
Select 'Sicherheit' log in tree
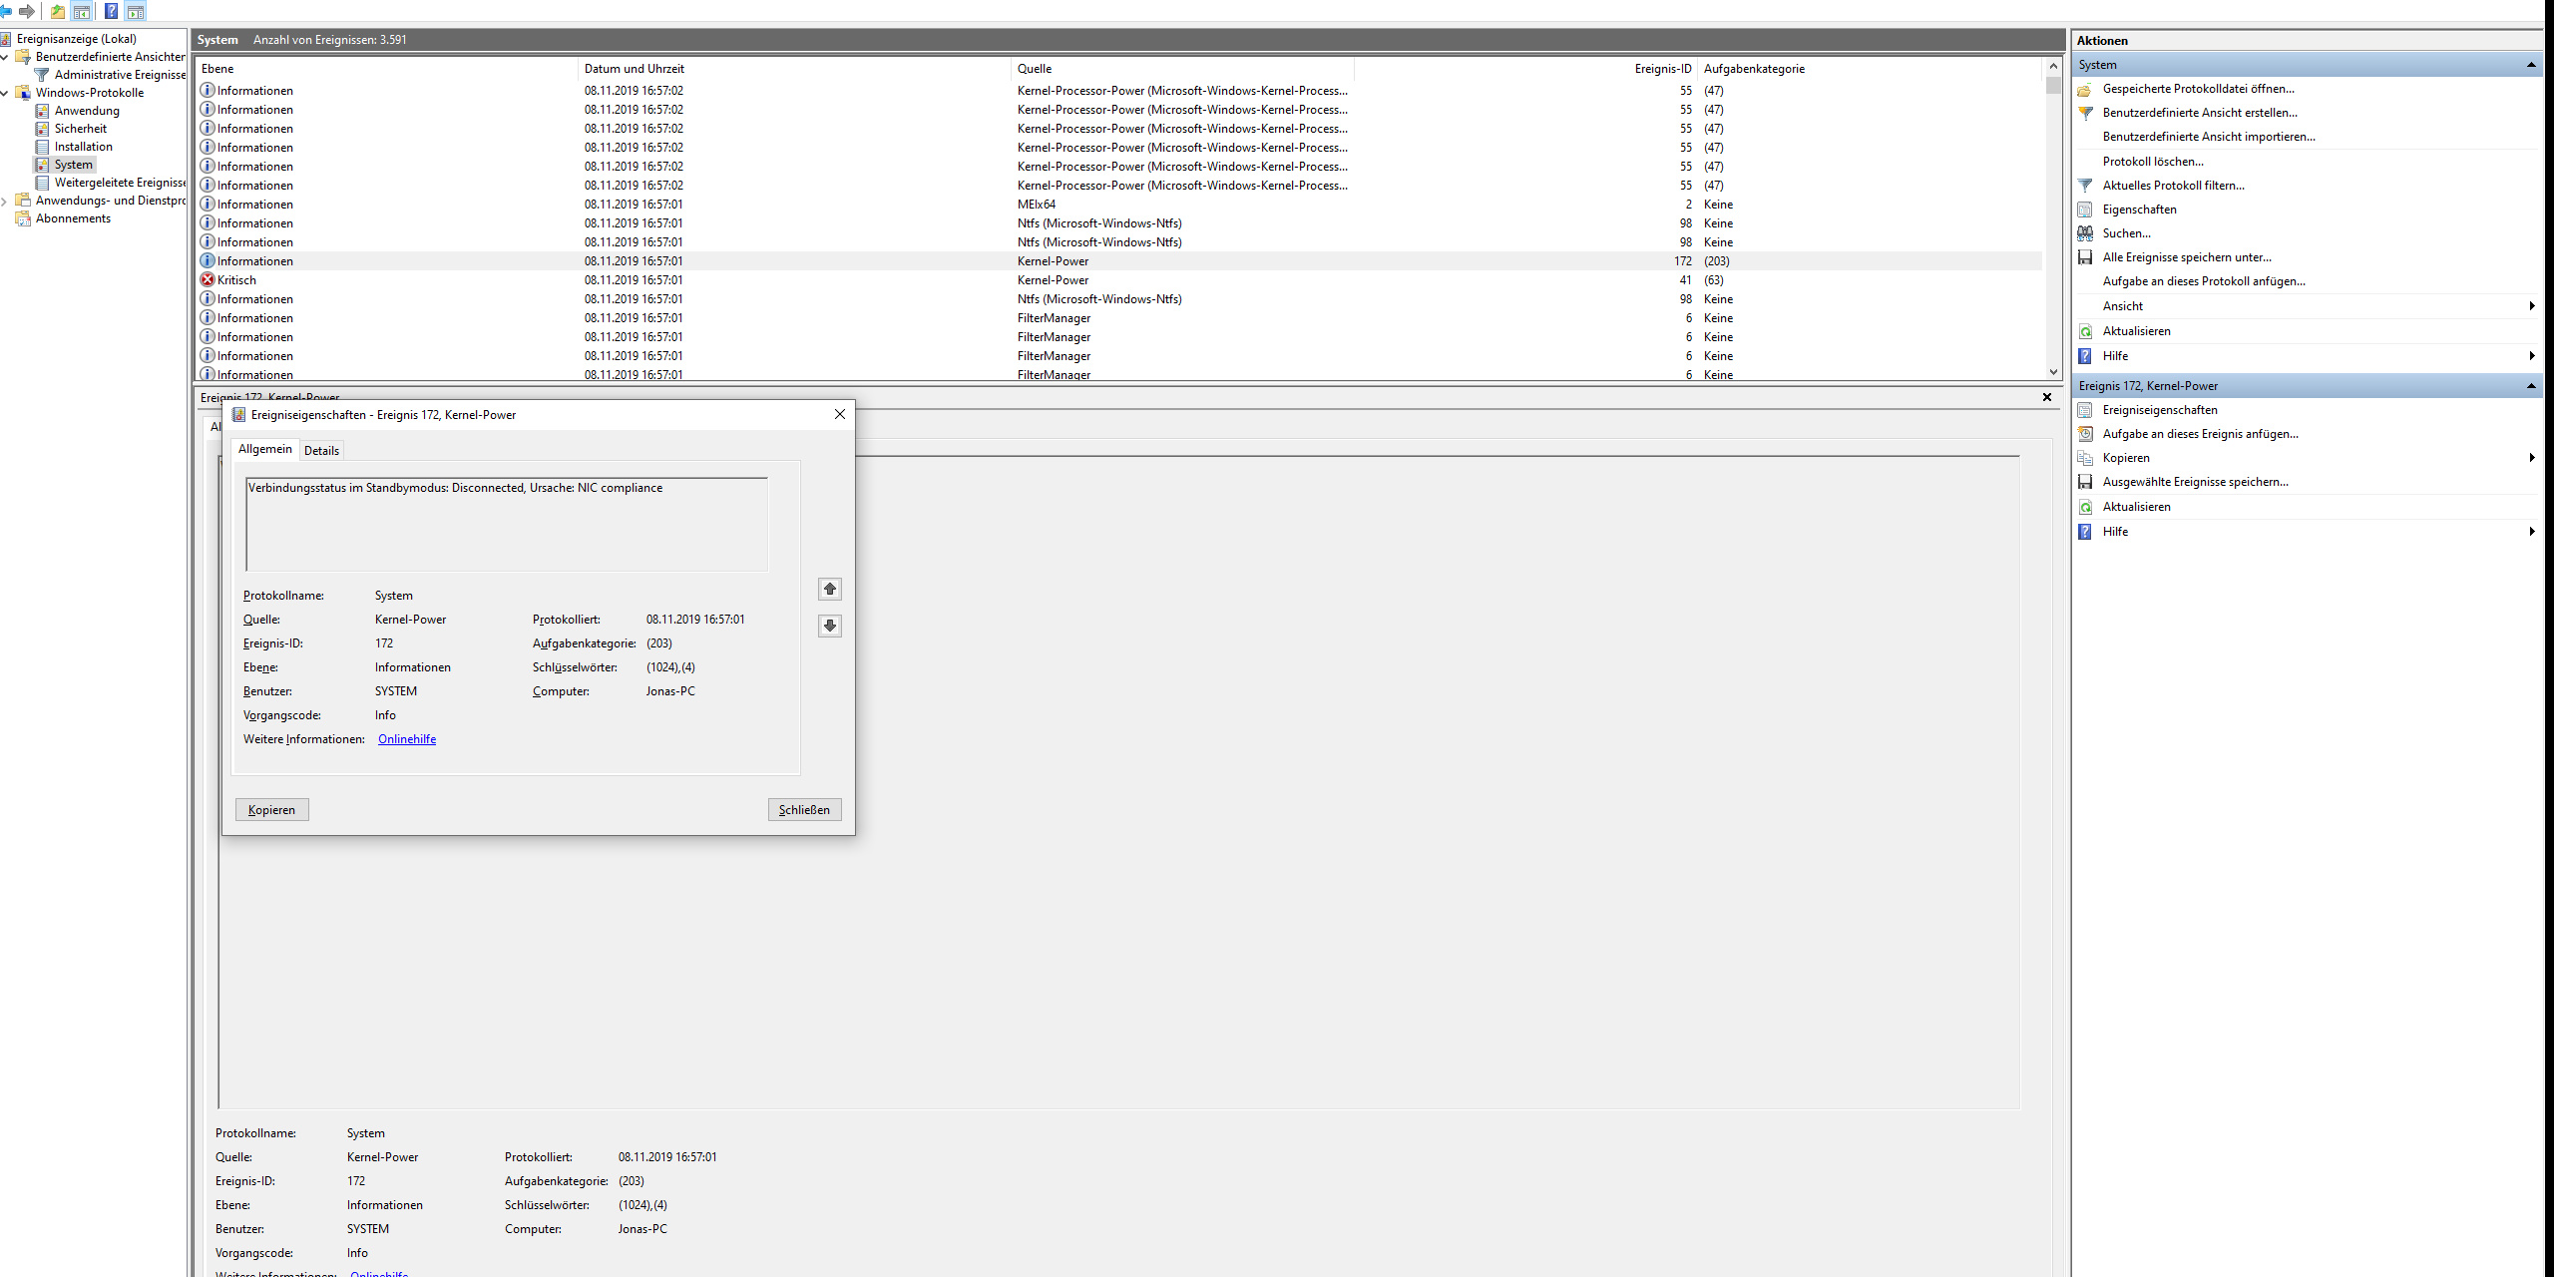[x=80, y=129]
